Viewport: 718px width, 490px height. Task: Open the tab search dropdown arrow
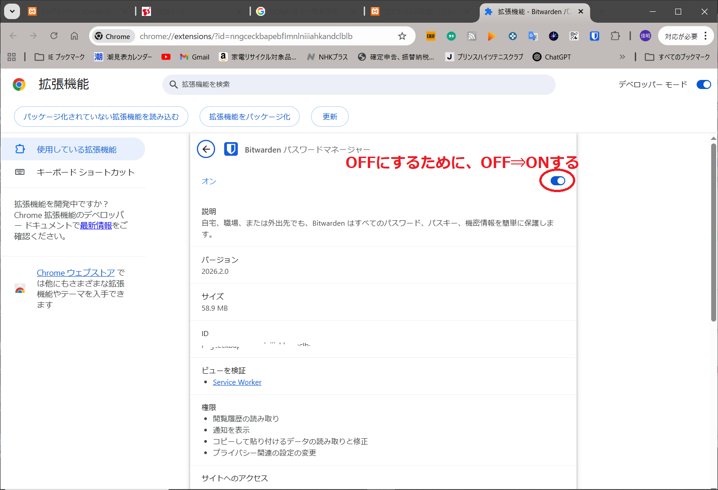pyautogui.click(x=12, y=11)
